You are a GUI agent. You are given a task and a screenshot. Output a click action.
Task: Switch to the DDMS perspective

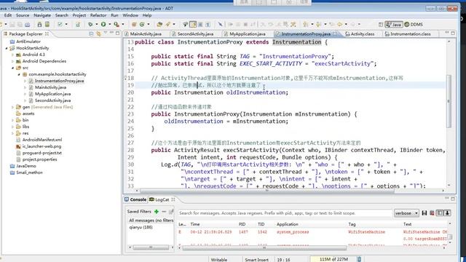(x=414, y=24)
